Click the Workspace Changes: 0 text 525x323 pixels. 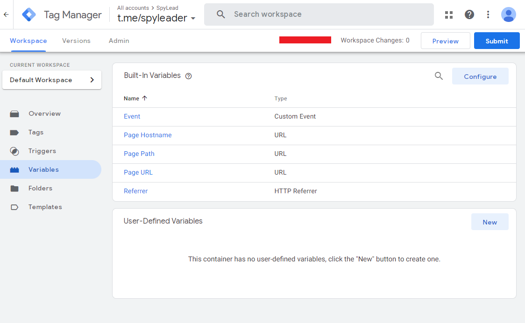(375, 41)
